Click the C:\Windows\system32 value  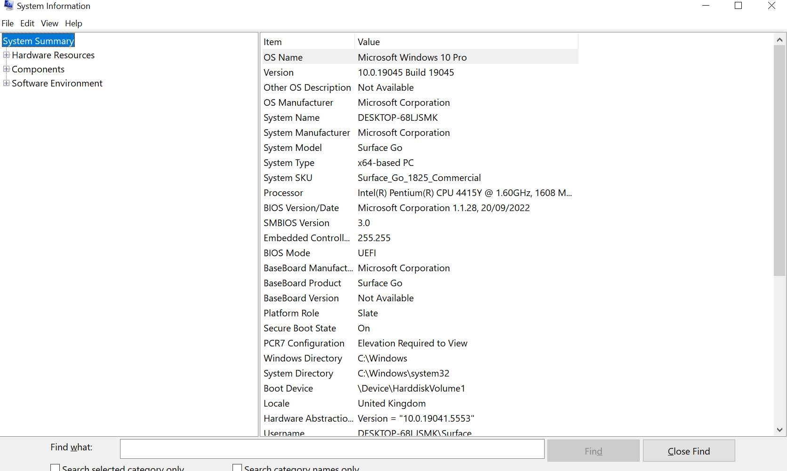403,373
